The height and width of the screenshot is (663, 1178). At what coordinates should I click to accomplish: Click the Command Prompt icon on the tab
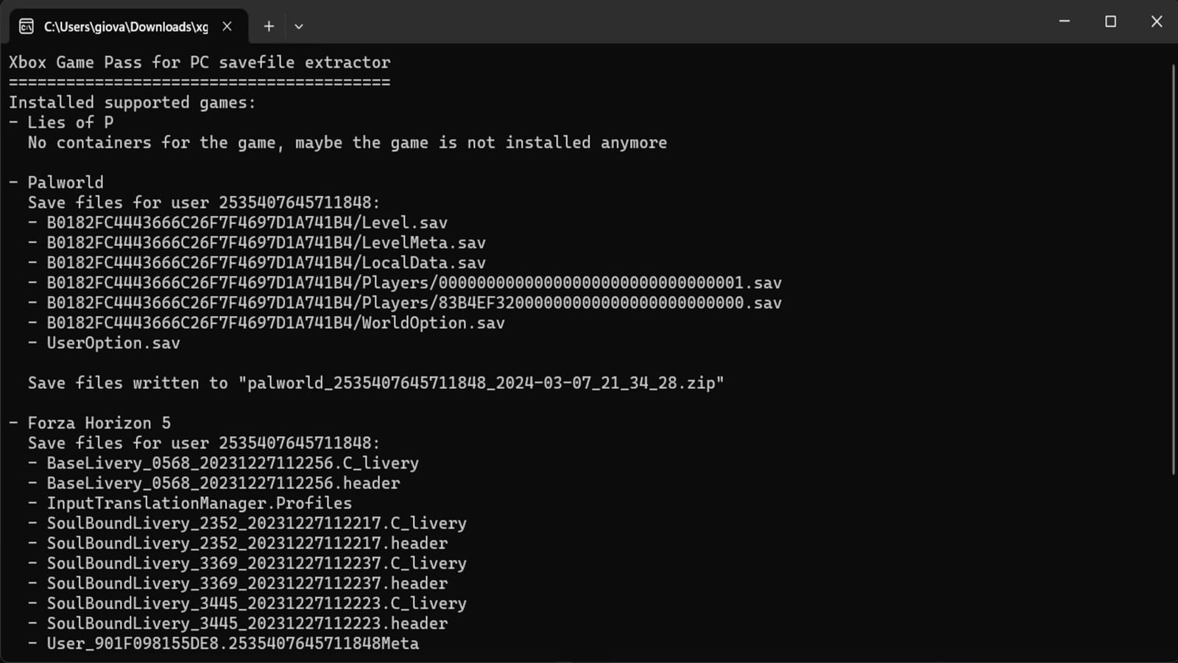27,26
